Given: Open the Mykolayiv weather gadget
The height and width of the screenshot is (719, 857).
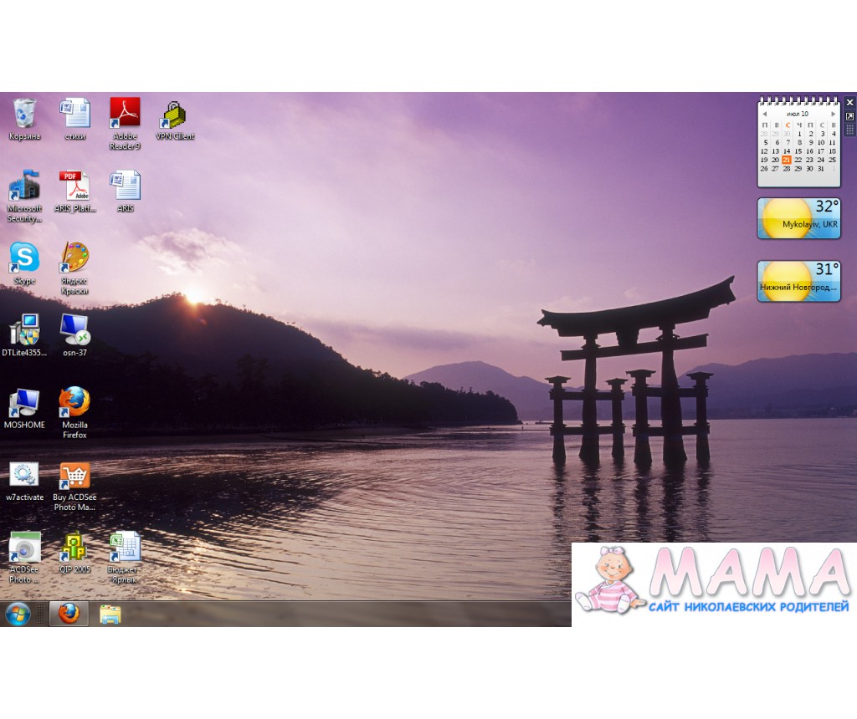Looking at the screenshot, I should [x=798, y=218].
